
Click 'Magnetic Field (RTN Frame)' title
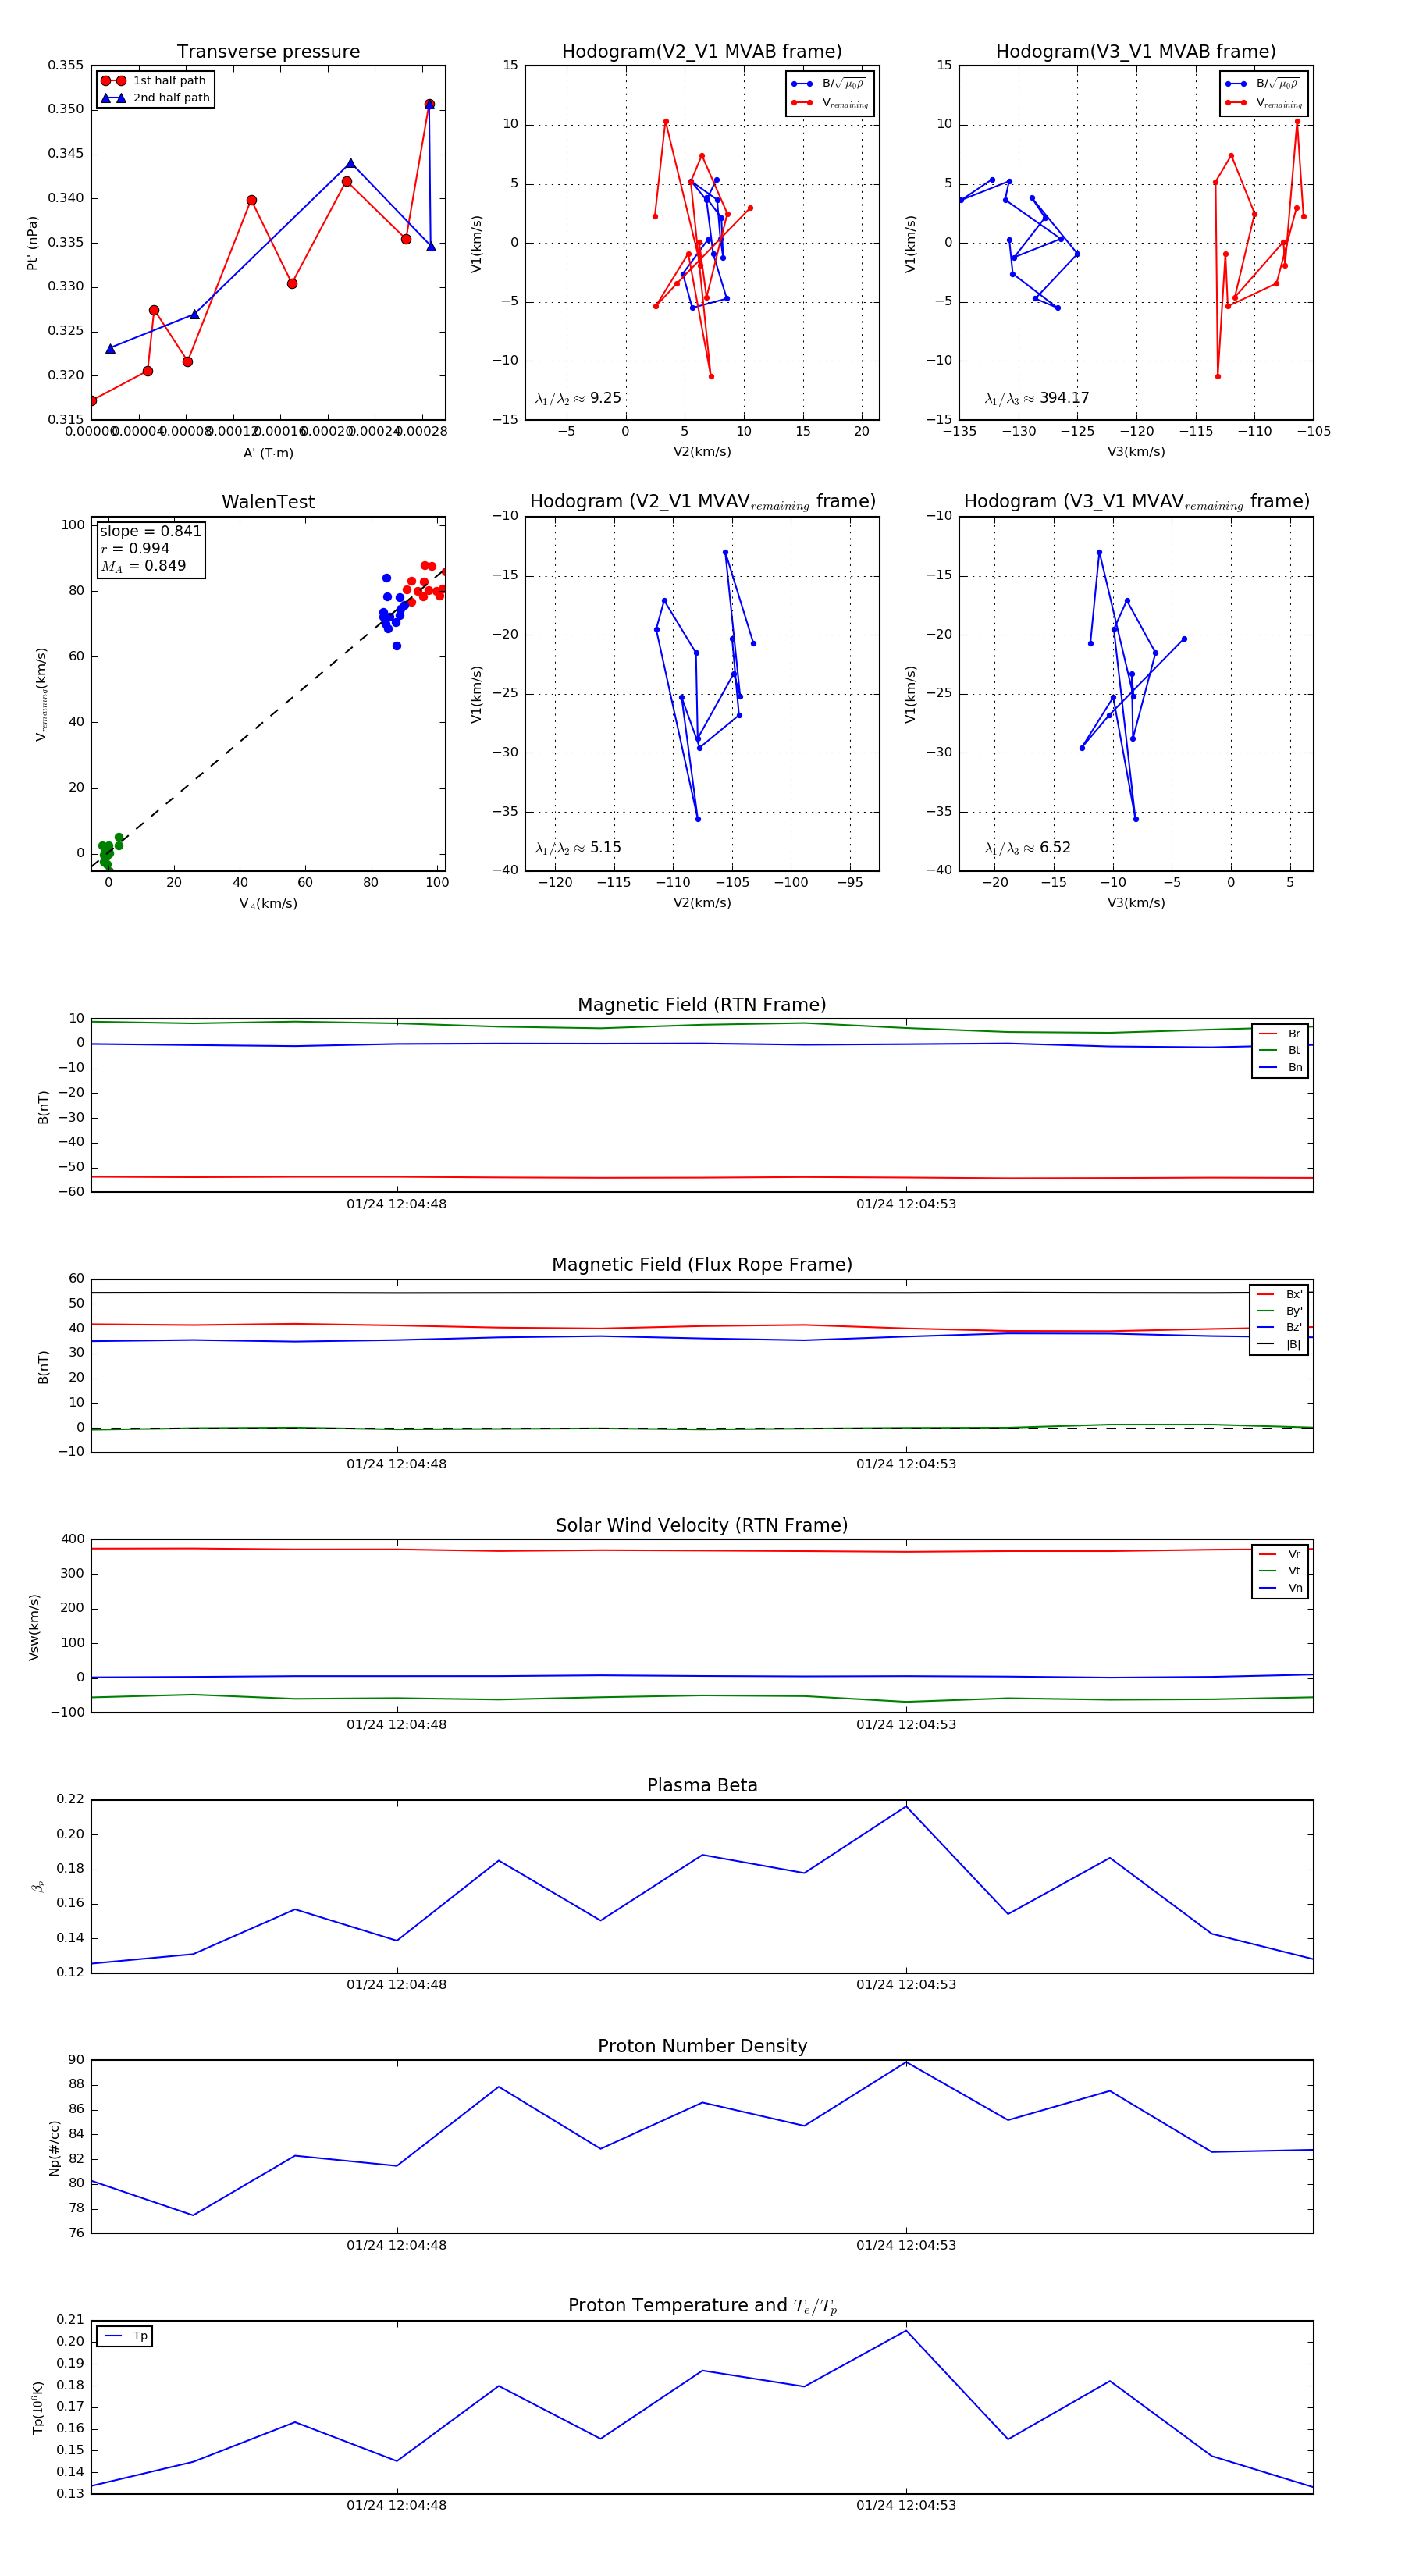(702, 1005)
